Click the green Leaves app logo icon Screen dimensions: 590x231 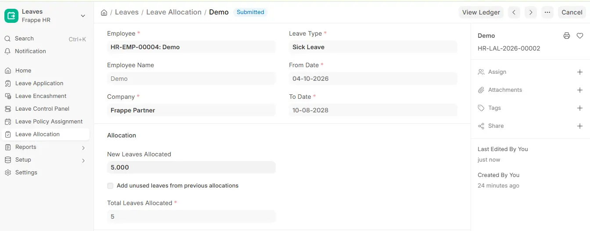click(11, 16)
